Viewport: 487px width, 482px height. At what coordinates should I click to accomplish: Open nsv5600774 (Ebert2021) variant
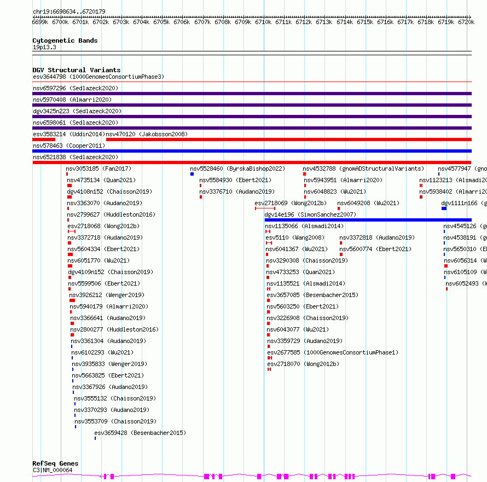[x=375, y=249]
